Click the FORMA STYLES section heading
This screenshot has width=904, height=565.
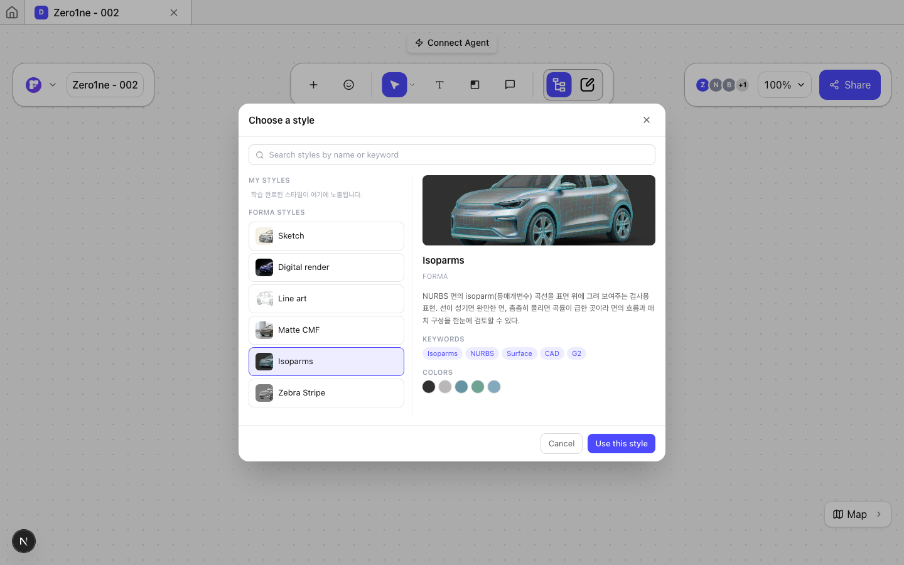coord(277,212)
